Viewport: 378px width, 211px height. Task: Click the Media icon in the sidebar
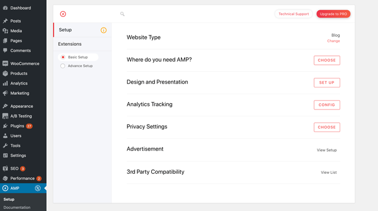(x=5, y=31)
